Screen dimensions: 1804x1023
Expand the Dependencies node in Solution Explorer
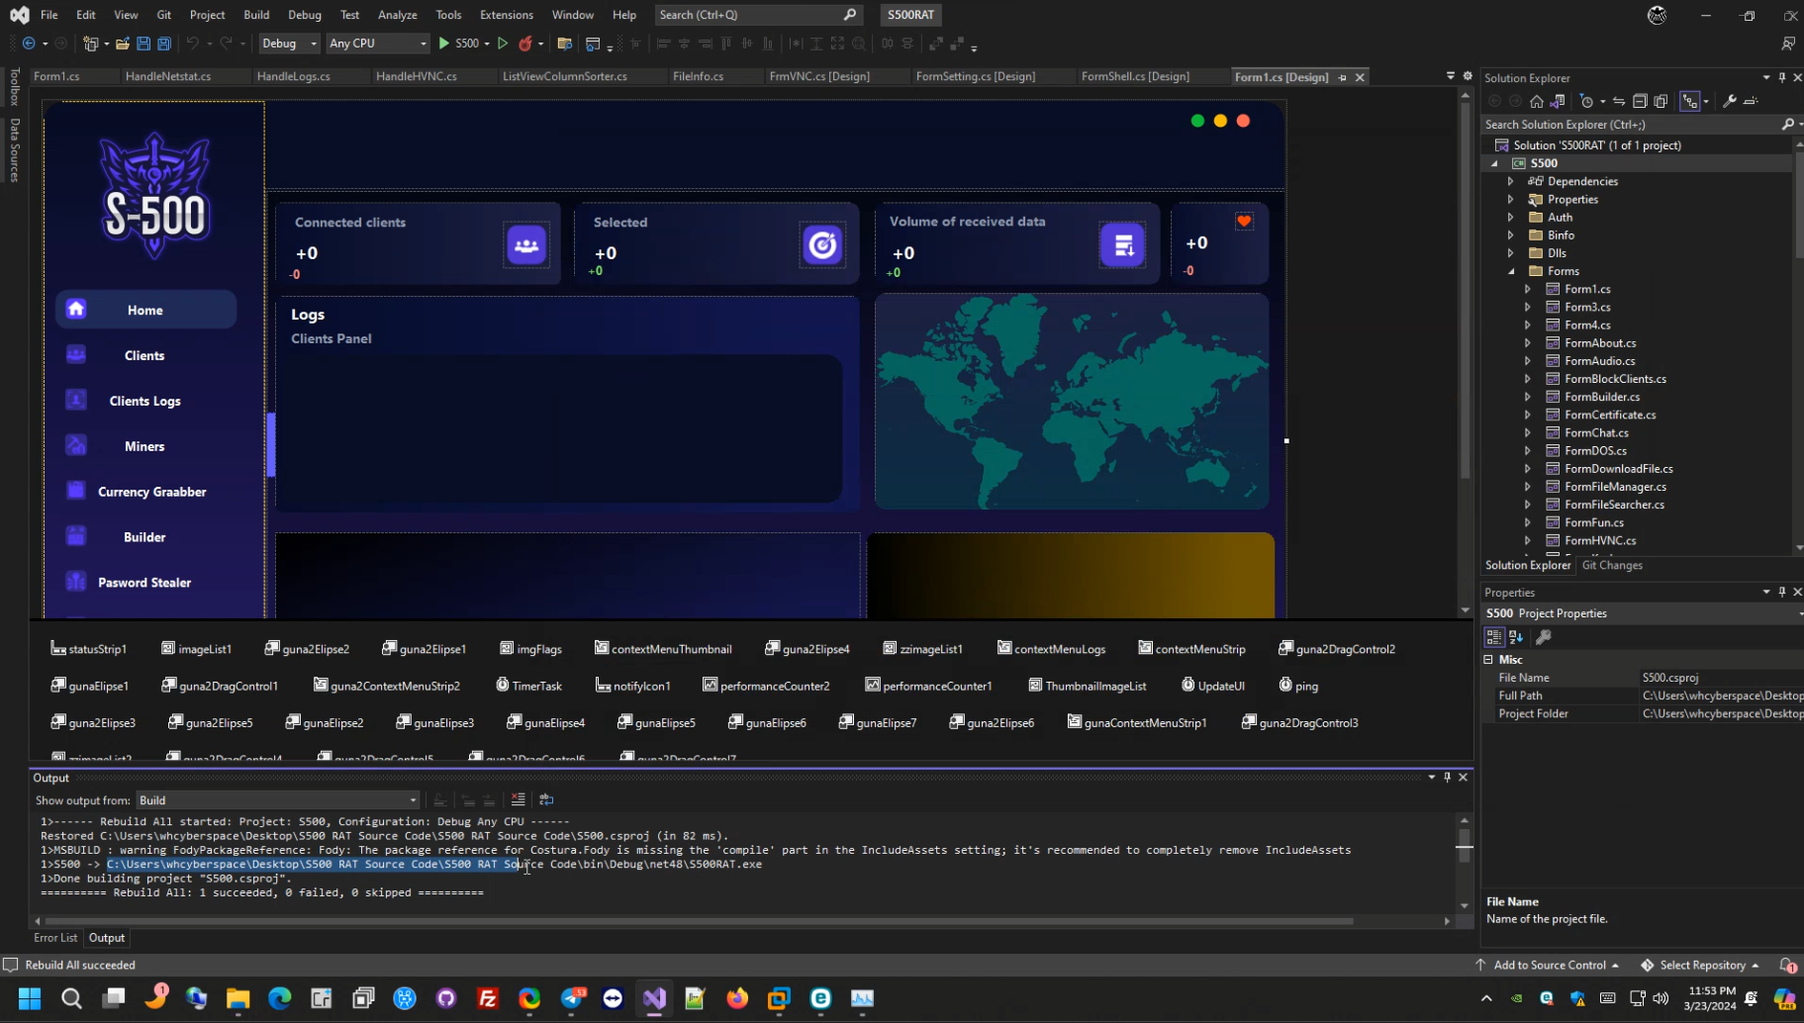click(1510, 181)
